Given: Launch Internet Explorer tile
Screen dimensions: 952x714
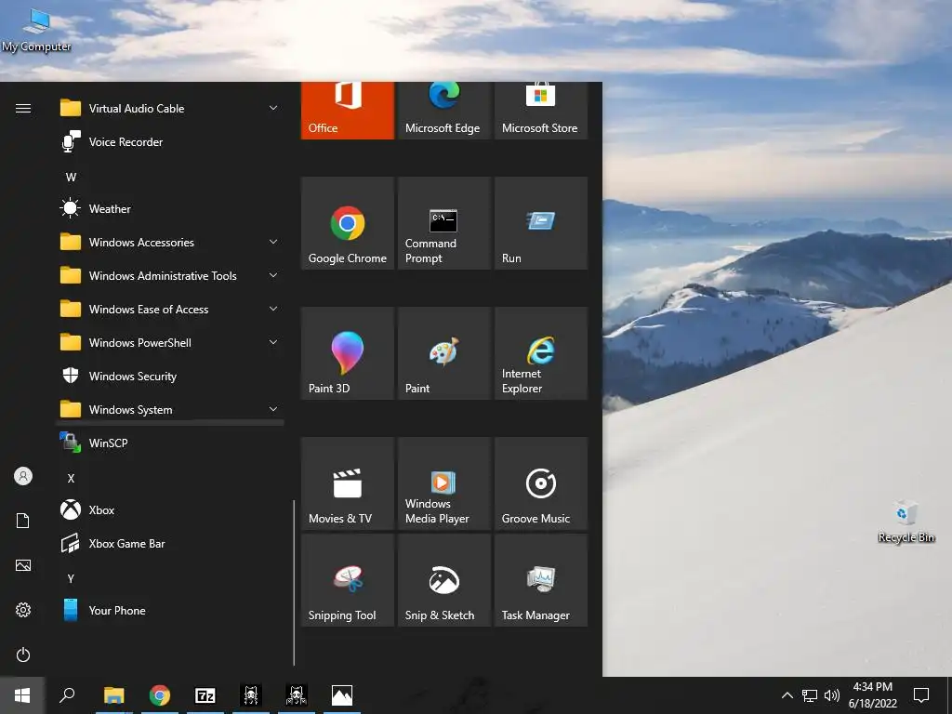Looking at the screenshot, I should pos(540,353).
